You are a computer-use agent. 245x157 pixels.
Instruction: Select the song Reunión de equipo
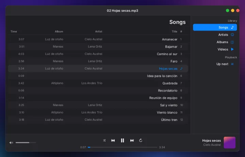[98, 98]
